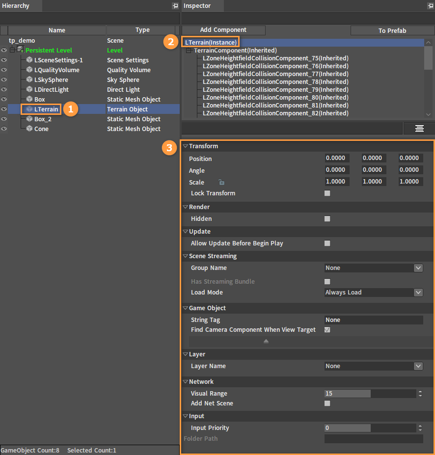
Task: Click the Scale lock icon
Action: (221, 182)
